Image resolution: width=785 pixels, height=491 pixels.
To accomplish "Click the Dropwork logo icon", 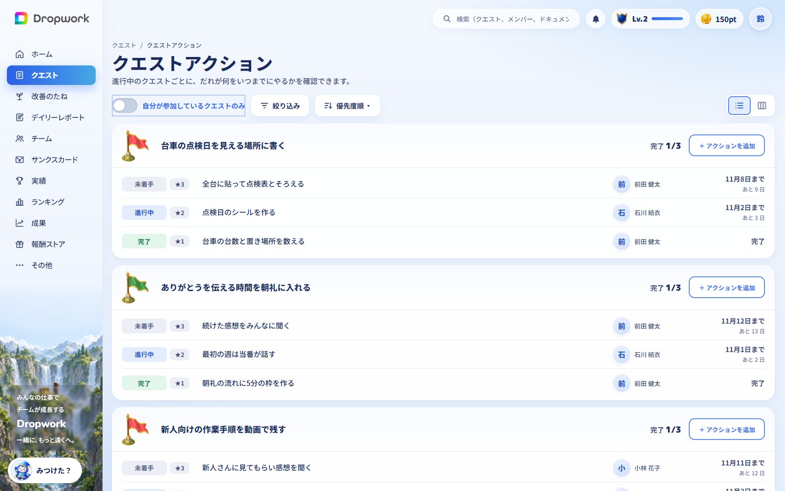I will pos(21,19).
